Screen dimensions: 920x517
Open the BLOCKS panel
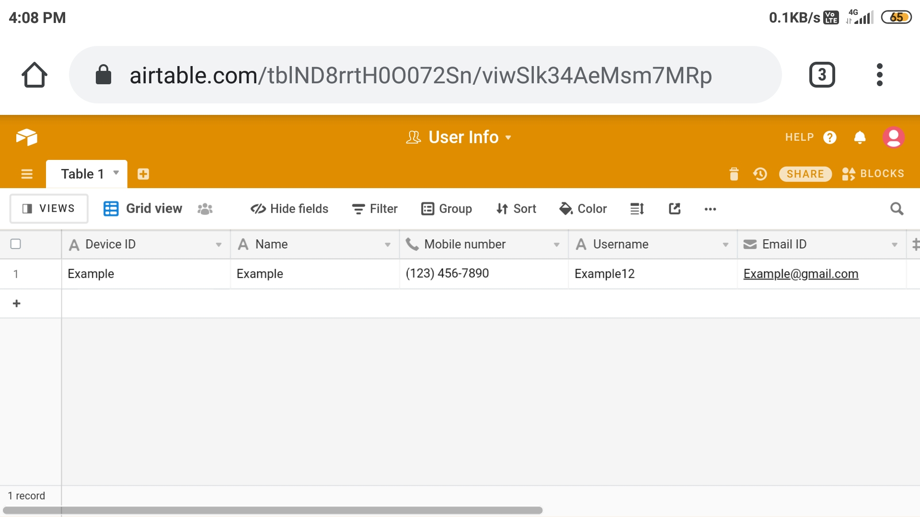[x=873, y=174]
